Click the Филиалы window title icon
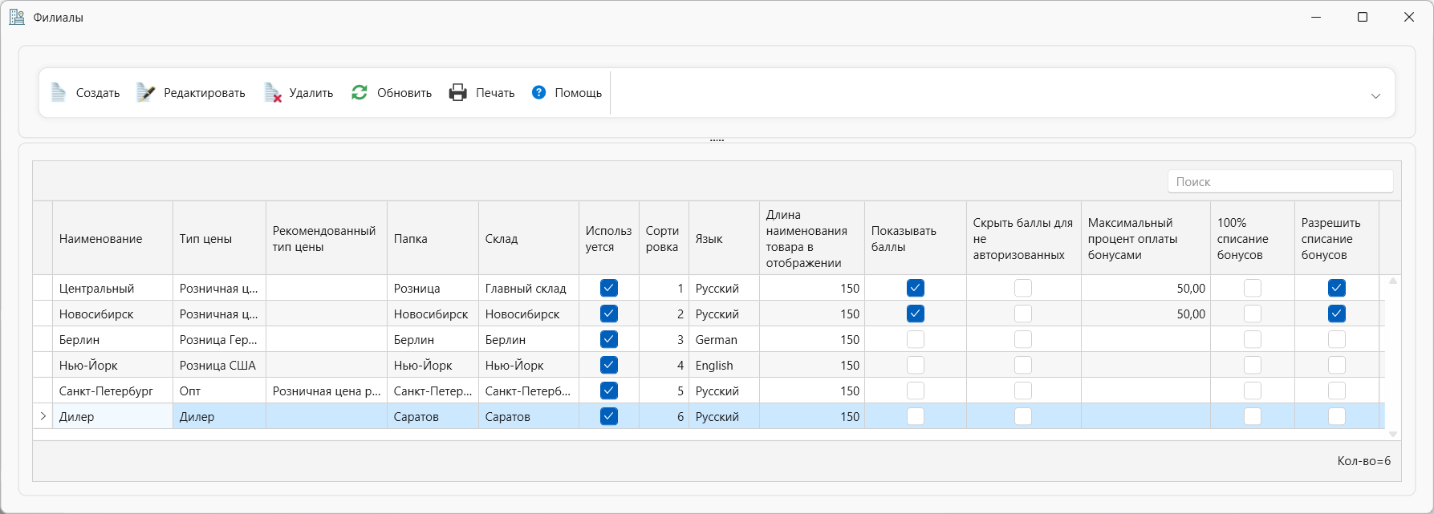Screen dimensions: 1434x514 point(17,17)
